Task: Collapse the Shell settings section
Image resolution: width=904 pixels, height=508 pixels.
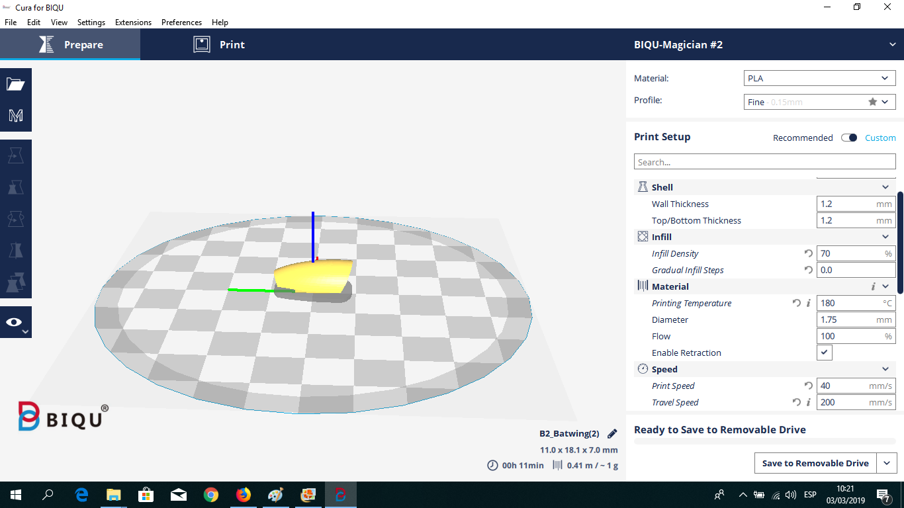Action: (885, 187)
